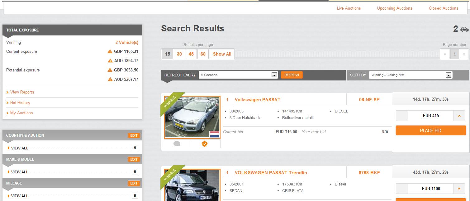This screenshot has height=201, width=470.
Task: Click the Netherlands flag icon on thumbnail
Action: [x=215, y=134]
